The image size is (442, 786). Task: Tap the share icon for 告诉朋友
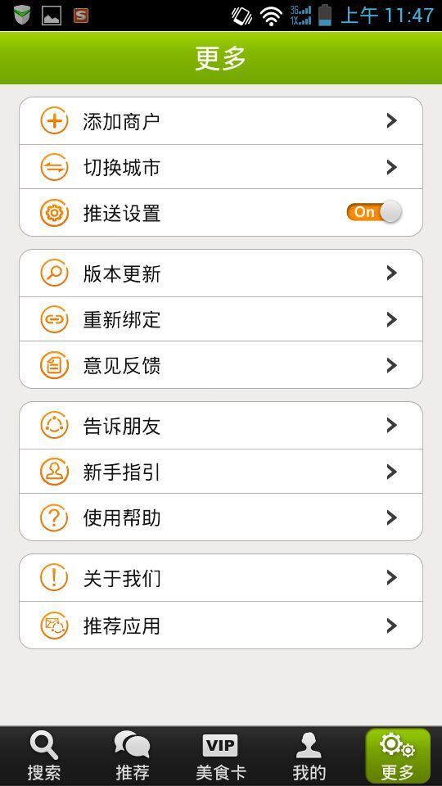click(54, 426)
